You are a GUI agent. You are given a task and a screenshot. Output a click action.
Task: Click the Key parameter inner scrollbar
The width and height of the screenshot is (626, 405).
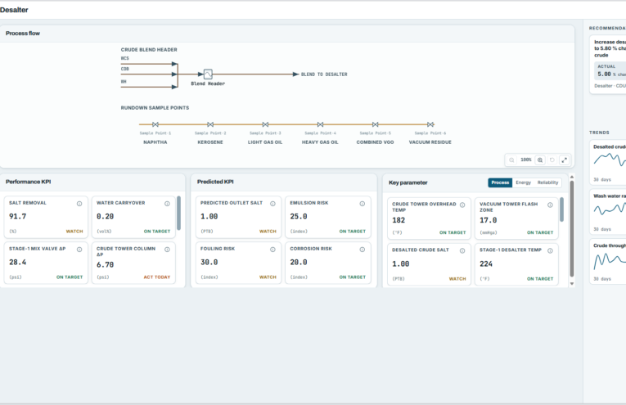pos(561,209)
